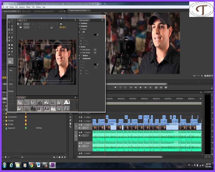The image size is (215, 172).
Task: Select the timeline Pen tool
Action: point(70,120)
